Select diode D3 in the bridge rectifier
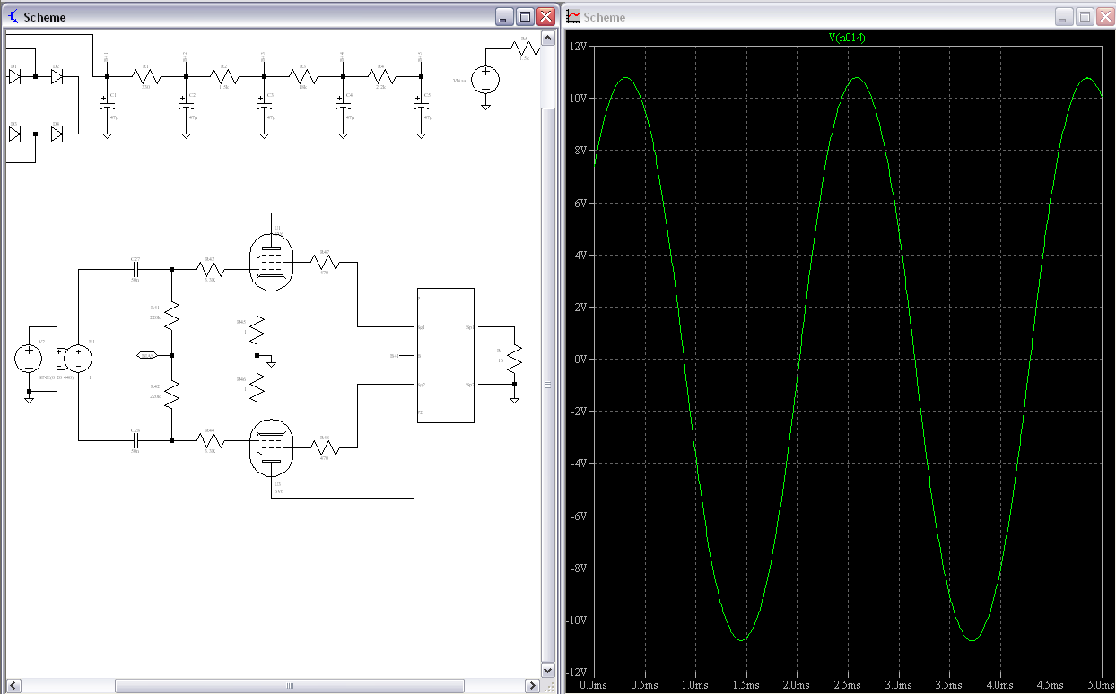1116x694 pixels. [14, 134]
